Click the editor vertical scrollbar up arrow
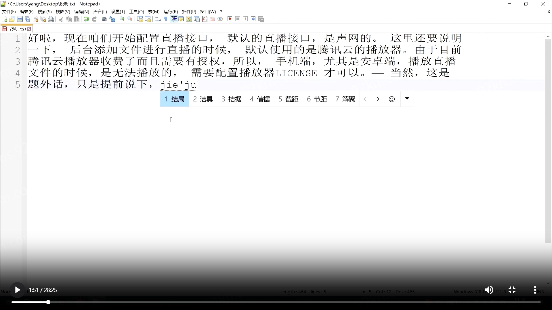Image resolution: width=552 pixels, height=310 pixels. (548, 36)
